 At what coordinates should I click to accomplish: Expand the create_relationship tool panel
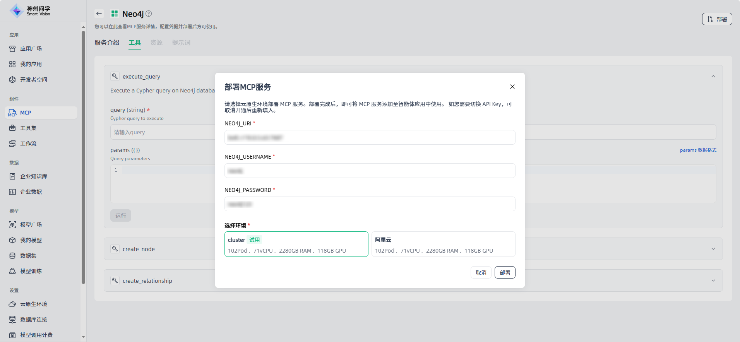[713, 280]
